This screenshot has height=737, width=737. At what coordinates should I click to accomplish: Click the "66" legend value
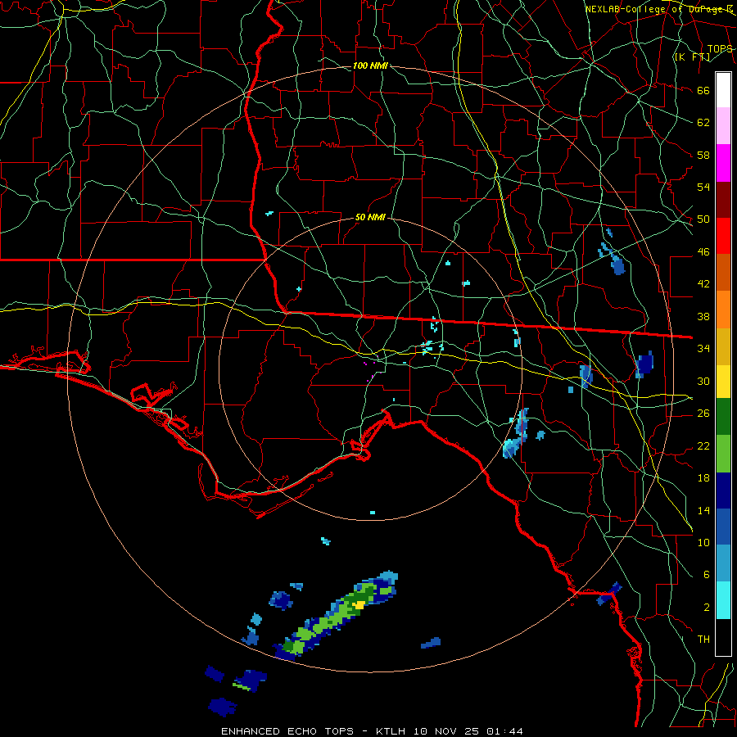pos(703,90)
